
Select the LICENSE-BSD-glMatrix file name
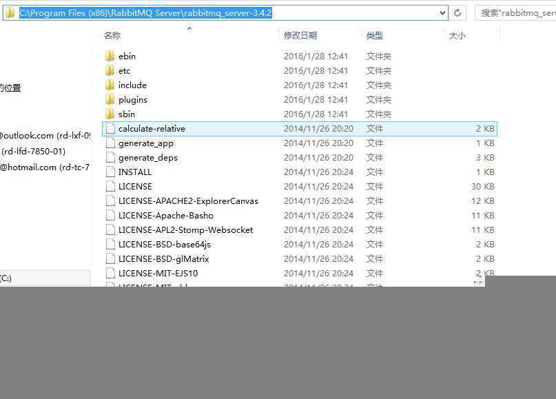click(163, 259)
